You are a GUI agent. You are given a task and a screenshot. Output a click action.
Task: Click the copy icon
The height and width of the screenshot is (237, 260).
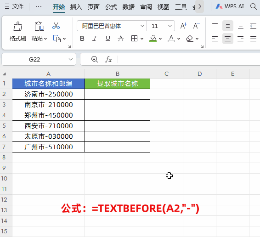[57, 39]
